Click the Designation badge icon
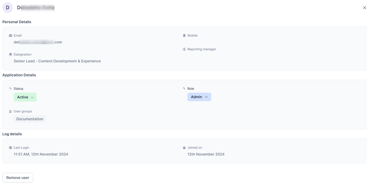This screenshot has width=367, height=185. tap(10, 54)
